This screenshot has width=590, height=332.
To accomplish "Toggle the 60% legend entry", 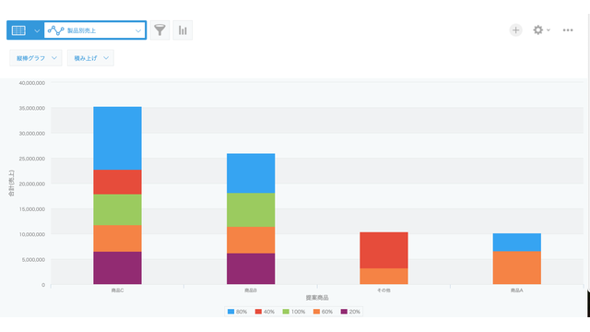I will tap(324, 312).
